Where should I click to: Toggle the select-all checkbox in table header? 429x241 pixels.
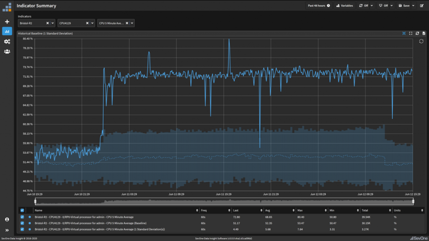(22, 210)
